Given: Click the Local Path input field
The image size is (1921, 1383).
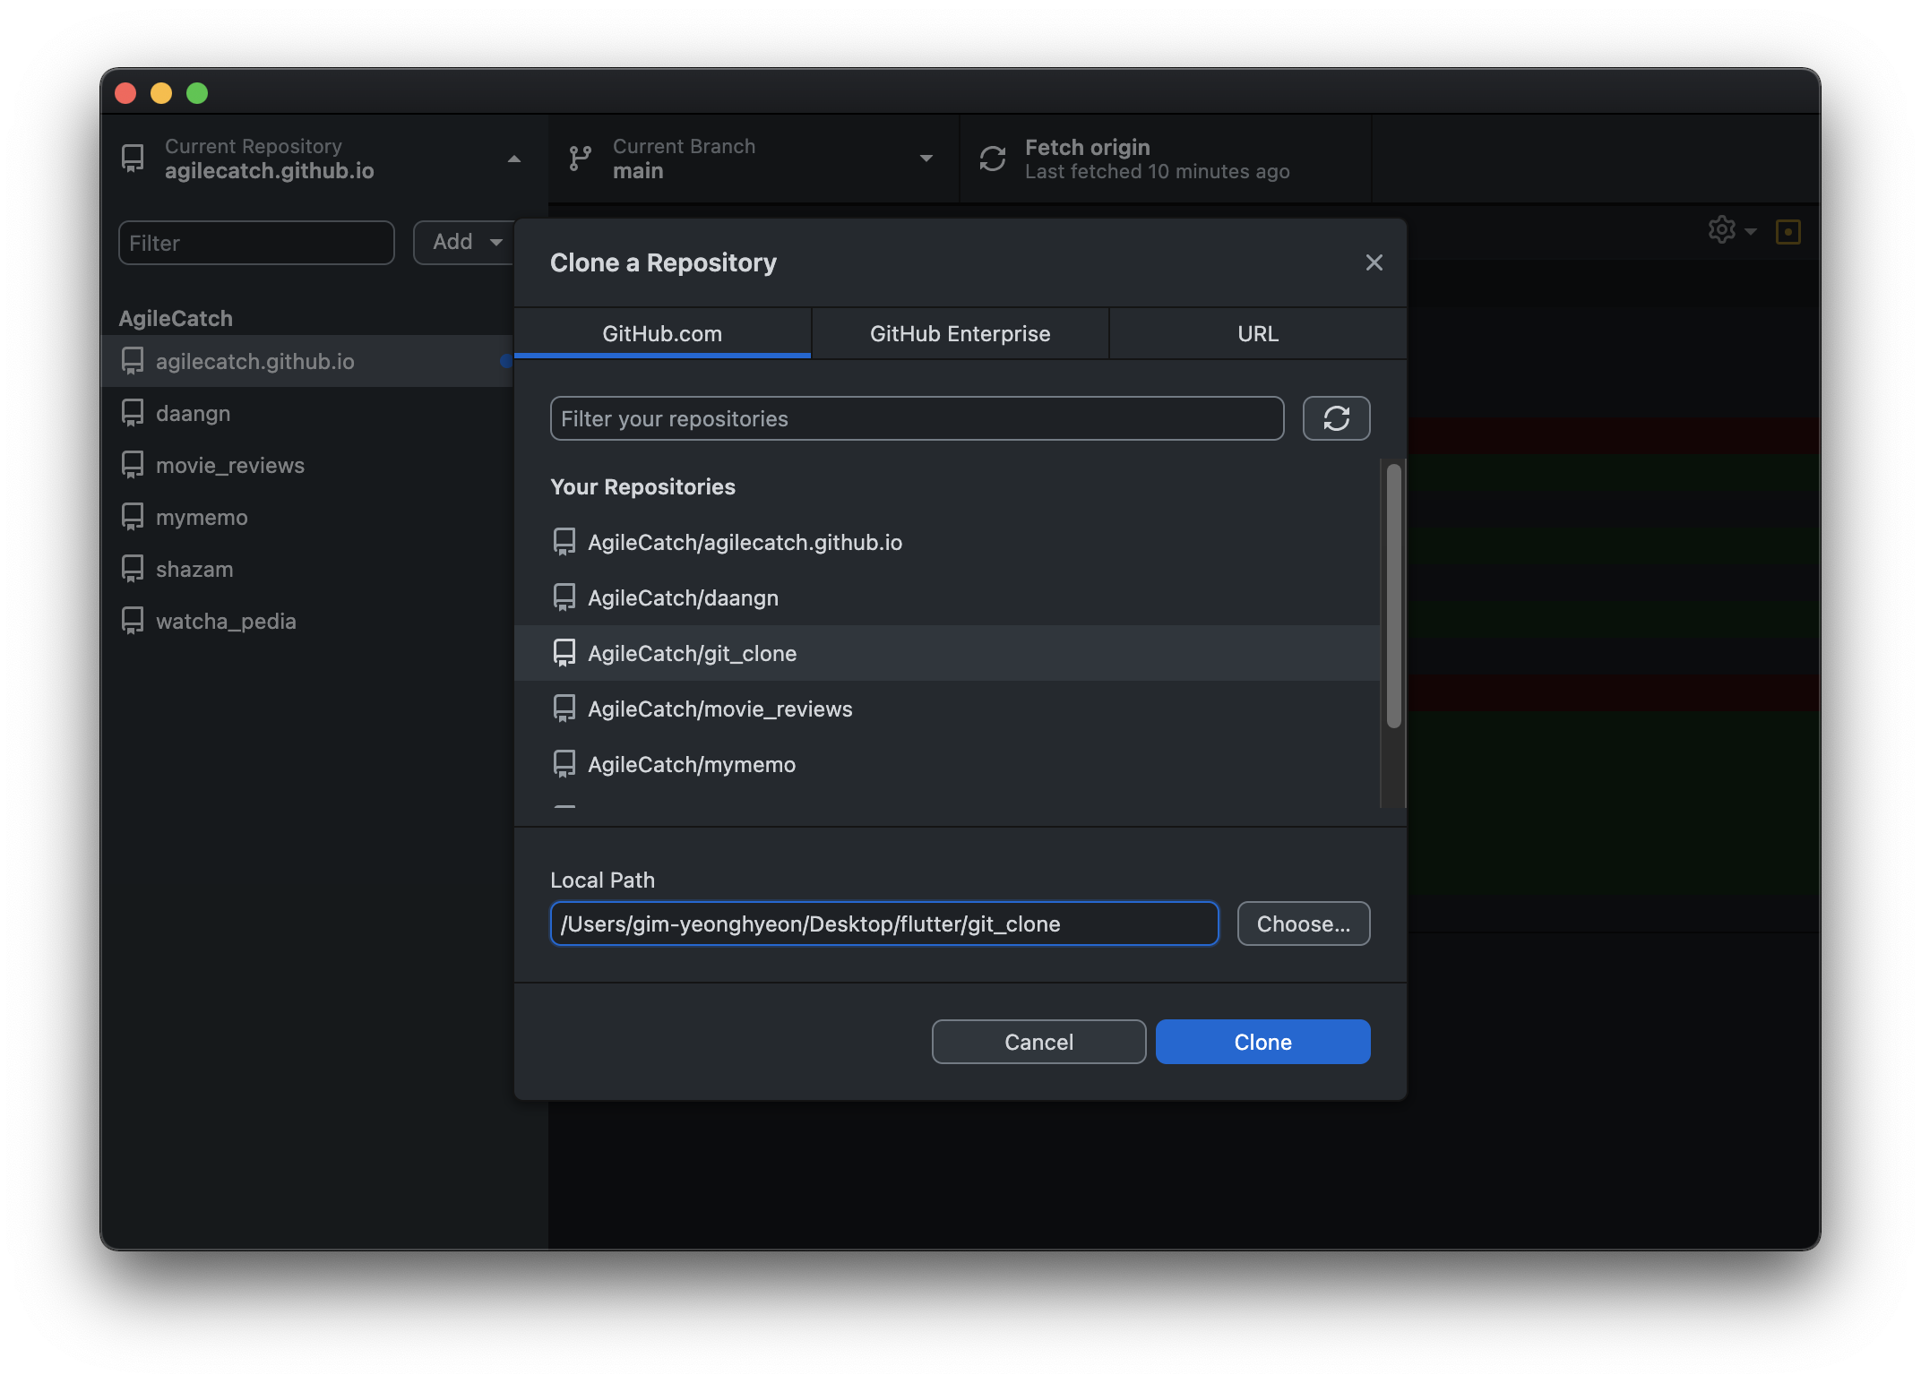Looking at the screenshot, I should tap(884, 923).
